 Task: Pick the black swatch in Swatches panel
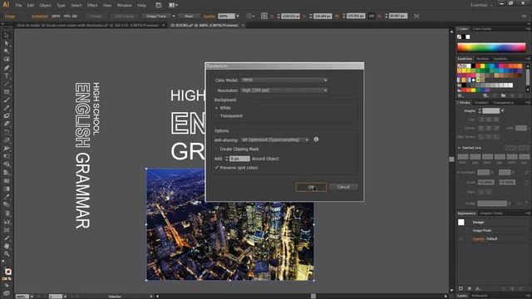(x=472, y=66)
